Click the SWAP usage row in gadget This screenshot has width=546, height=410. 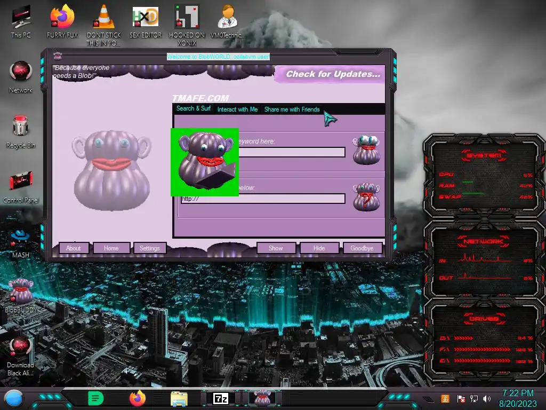point(485,196)
